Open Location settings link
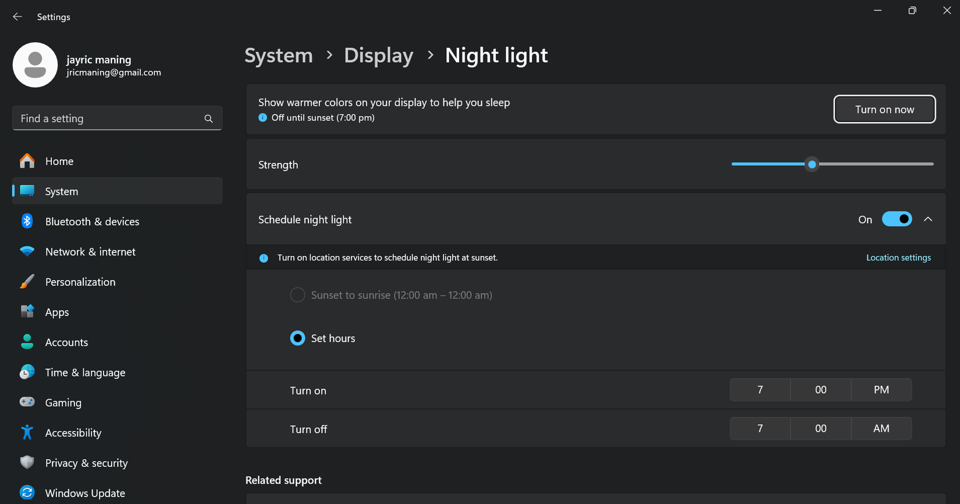 point(898,257)
